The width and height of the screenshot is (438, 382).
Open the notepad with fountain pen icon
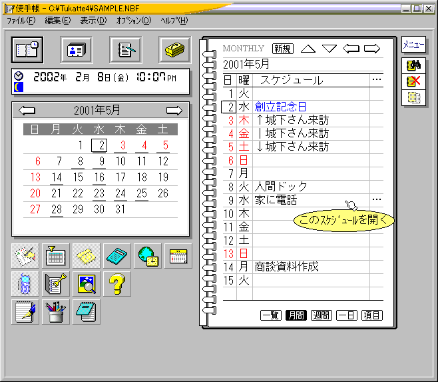pos(25,312)
